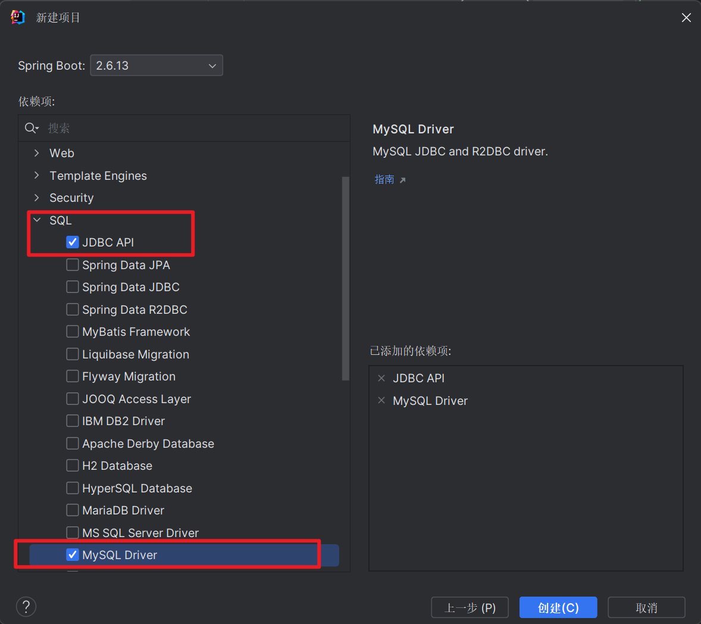Expand the Template Engines category
Viewport: 701px width, 624px height.
click(x=37, y=176)
